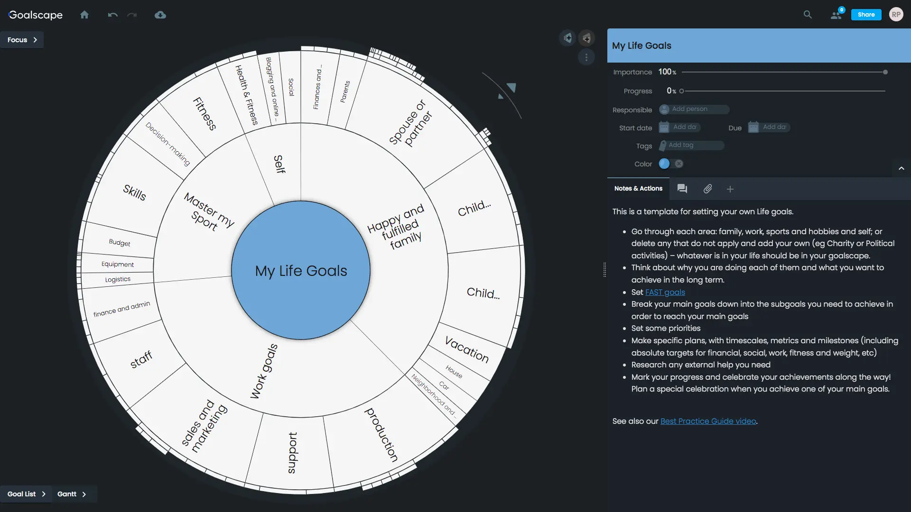This screenshot has height=512, width=911.
Task: Expand the Goal List panel
Action: coord(27,494)
